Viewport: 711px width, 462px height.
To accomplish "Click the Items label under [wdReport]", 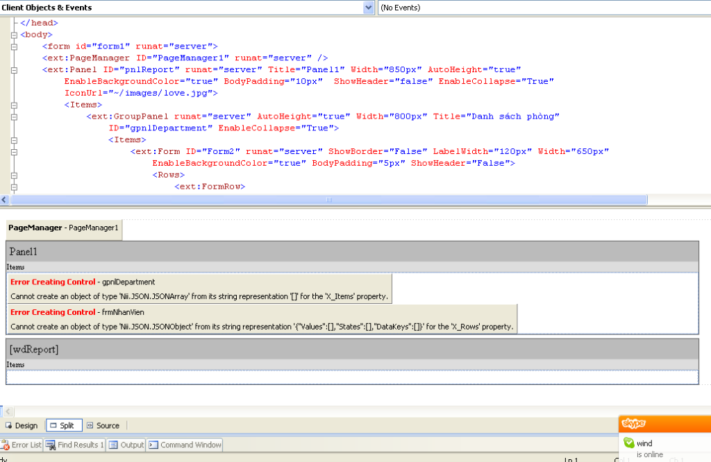I will 15,365.
